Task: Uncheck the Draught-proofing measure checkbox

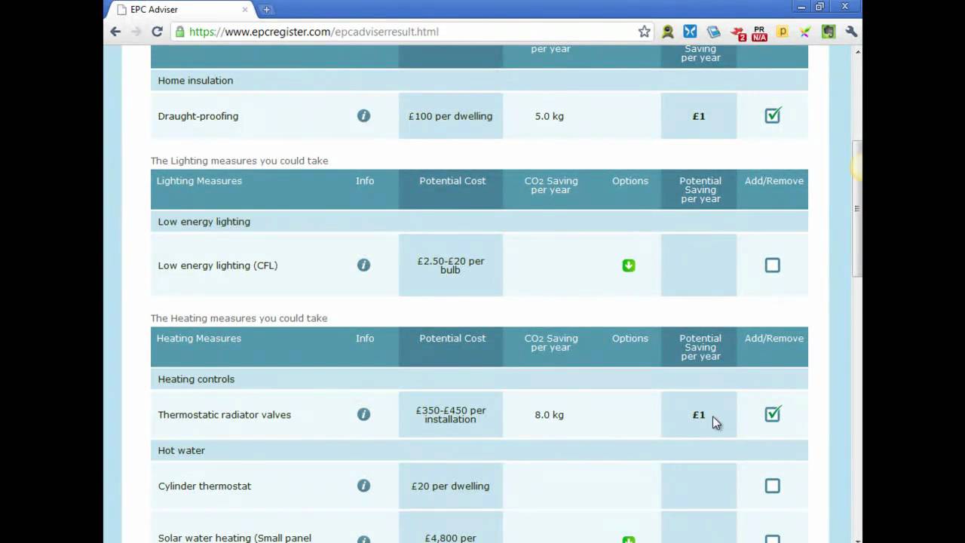Action: click(773, 115)
